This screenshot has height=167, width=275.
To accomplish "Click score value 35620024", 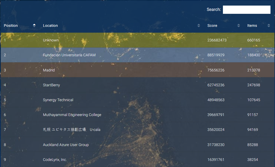I will click(216, 130).
